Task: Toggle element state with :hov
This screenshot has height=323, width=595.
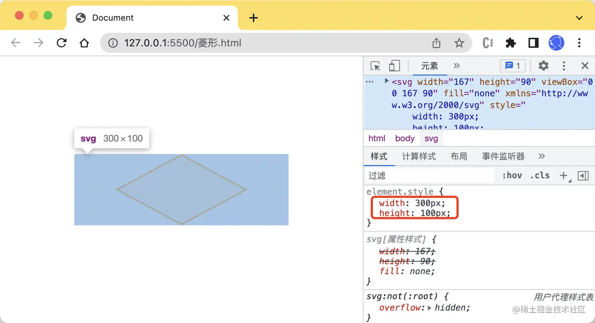Action: [512, 175]
